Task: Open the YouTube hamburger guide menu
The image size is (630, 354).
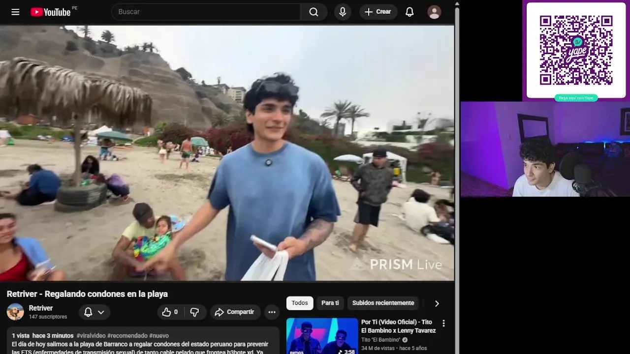Action: [x=15, y=12]
